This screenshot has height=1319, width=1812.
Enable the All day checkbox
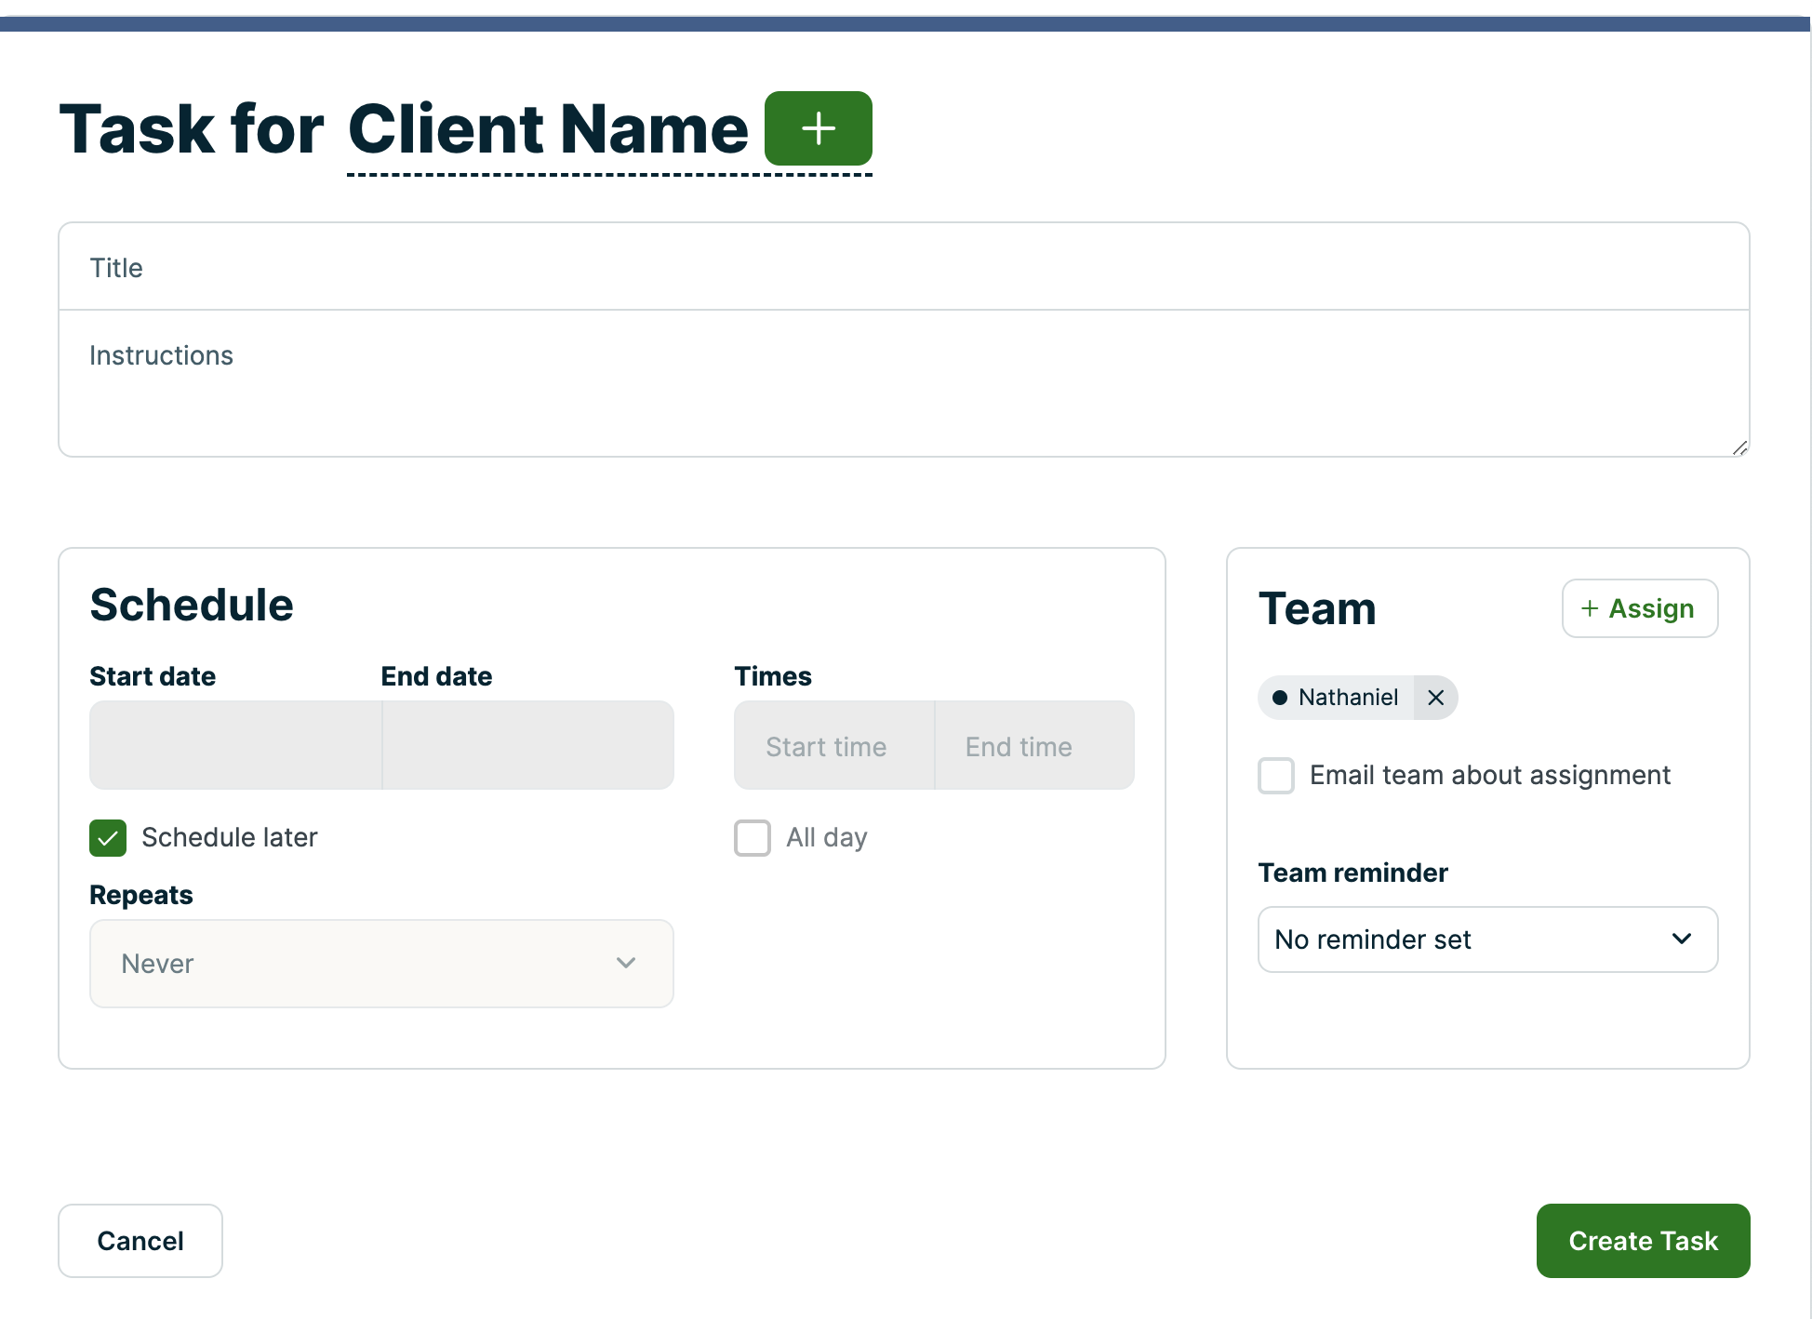coord(752,837)
